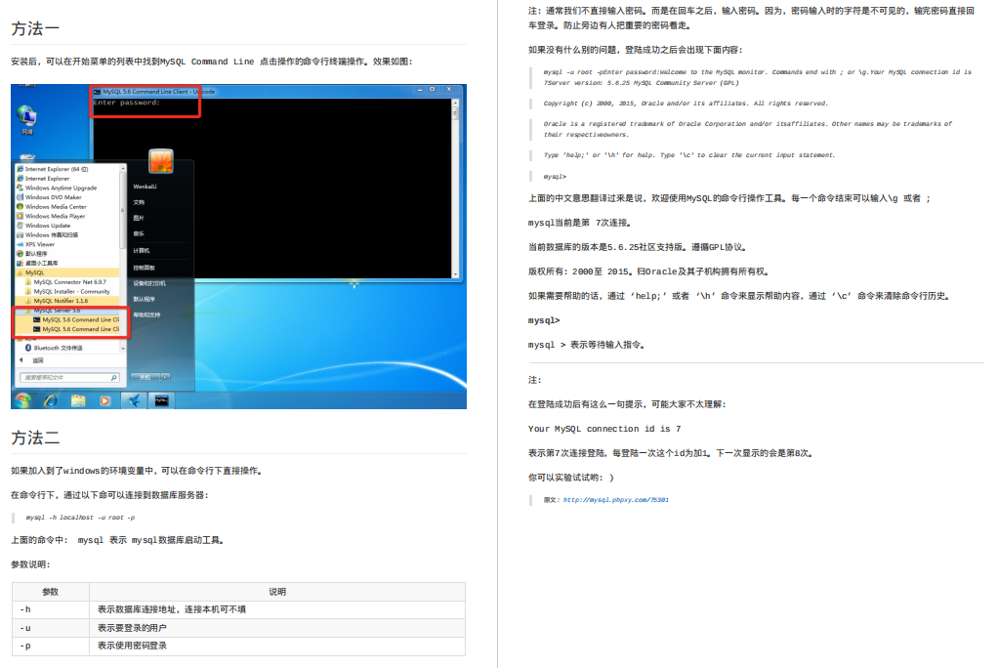The width and height of the screenshot is (999, 668).
Task: Launch Windows DVD Maker from the program list
Action: (x=49, y=197)
